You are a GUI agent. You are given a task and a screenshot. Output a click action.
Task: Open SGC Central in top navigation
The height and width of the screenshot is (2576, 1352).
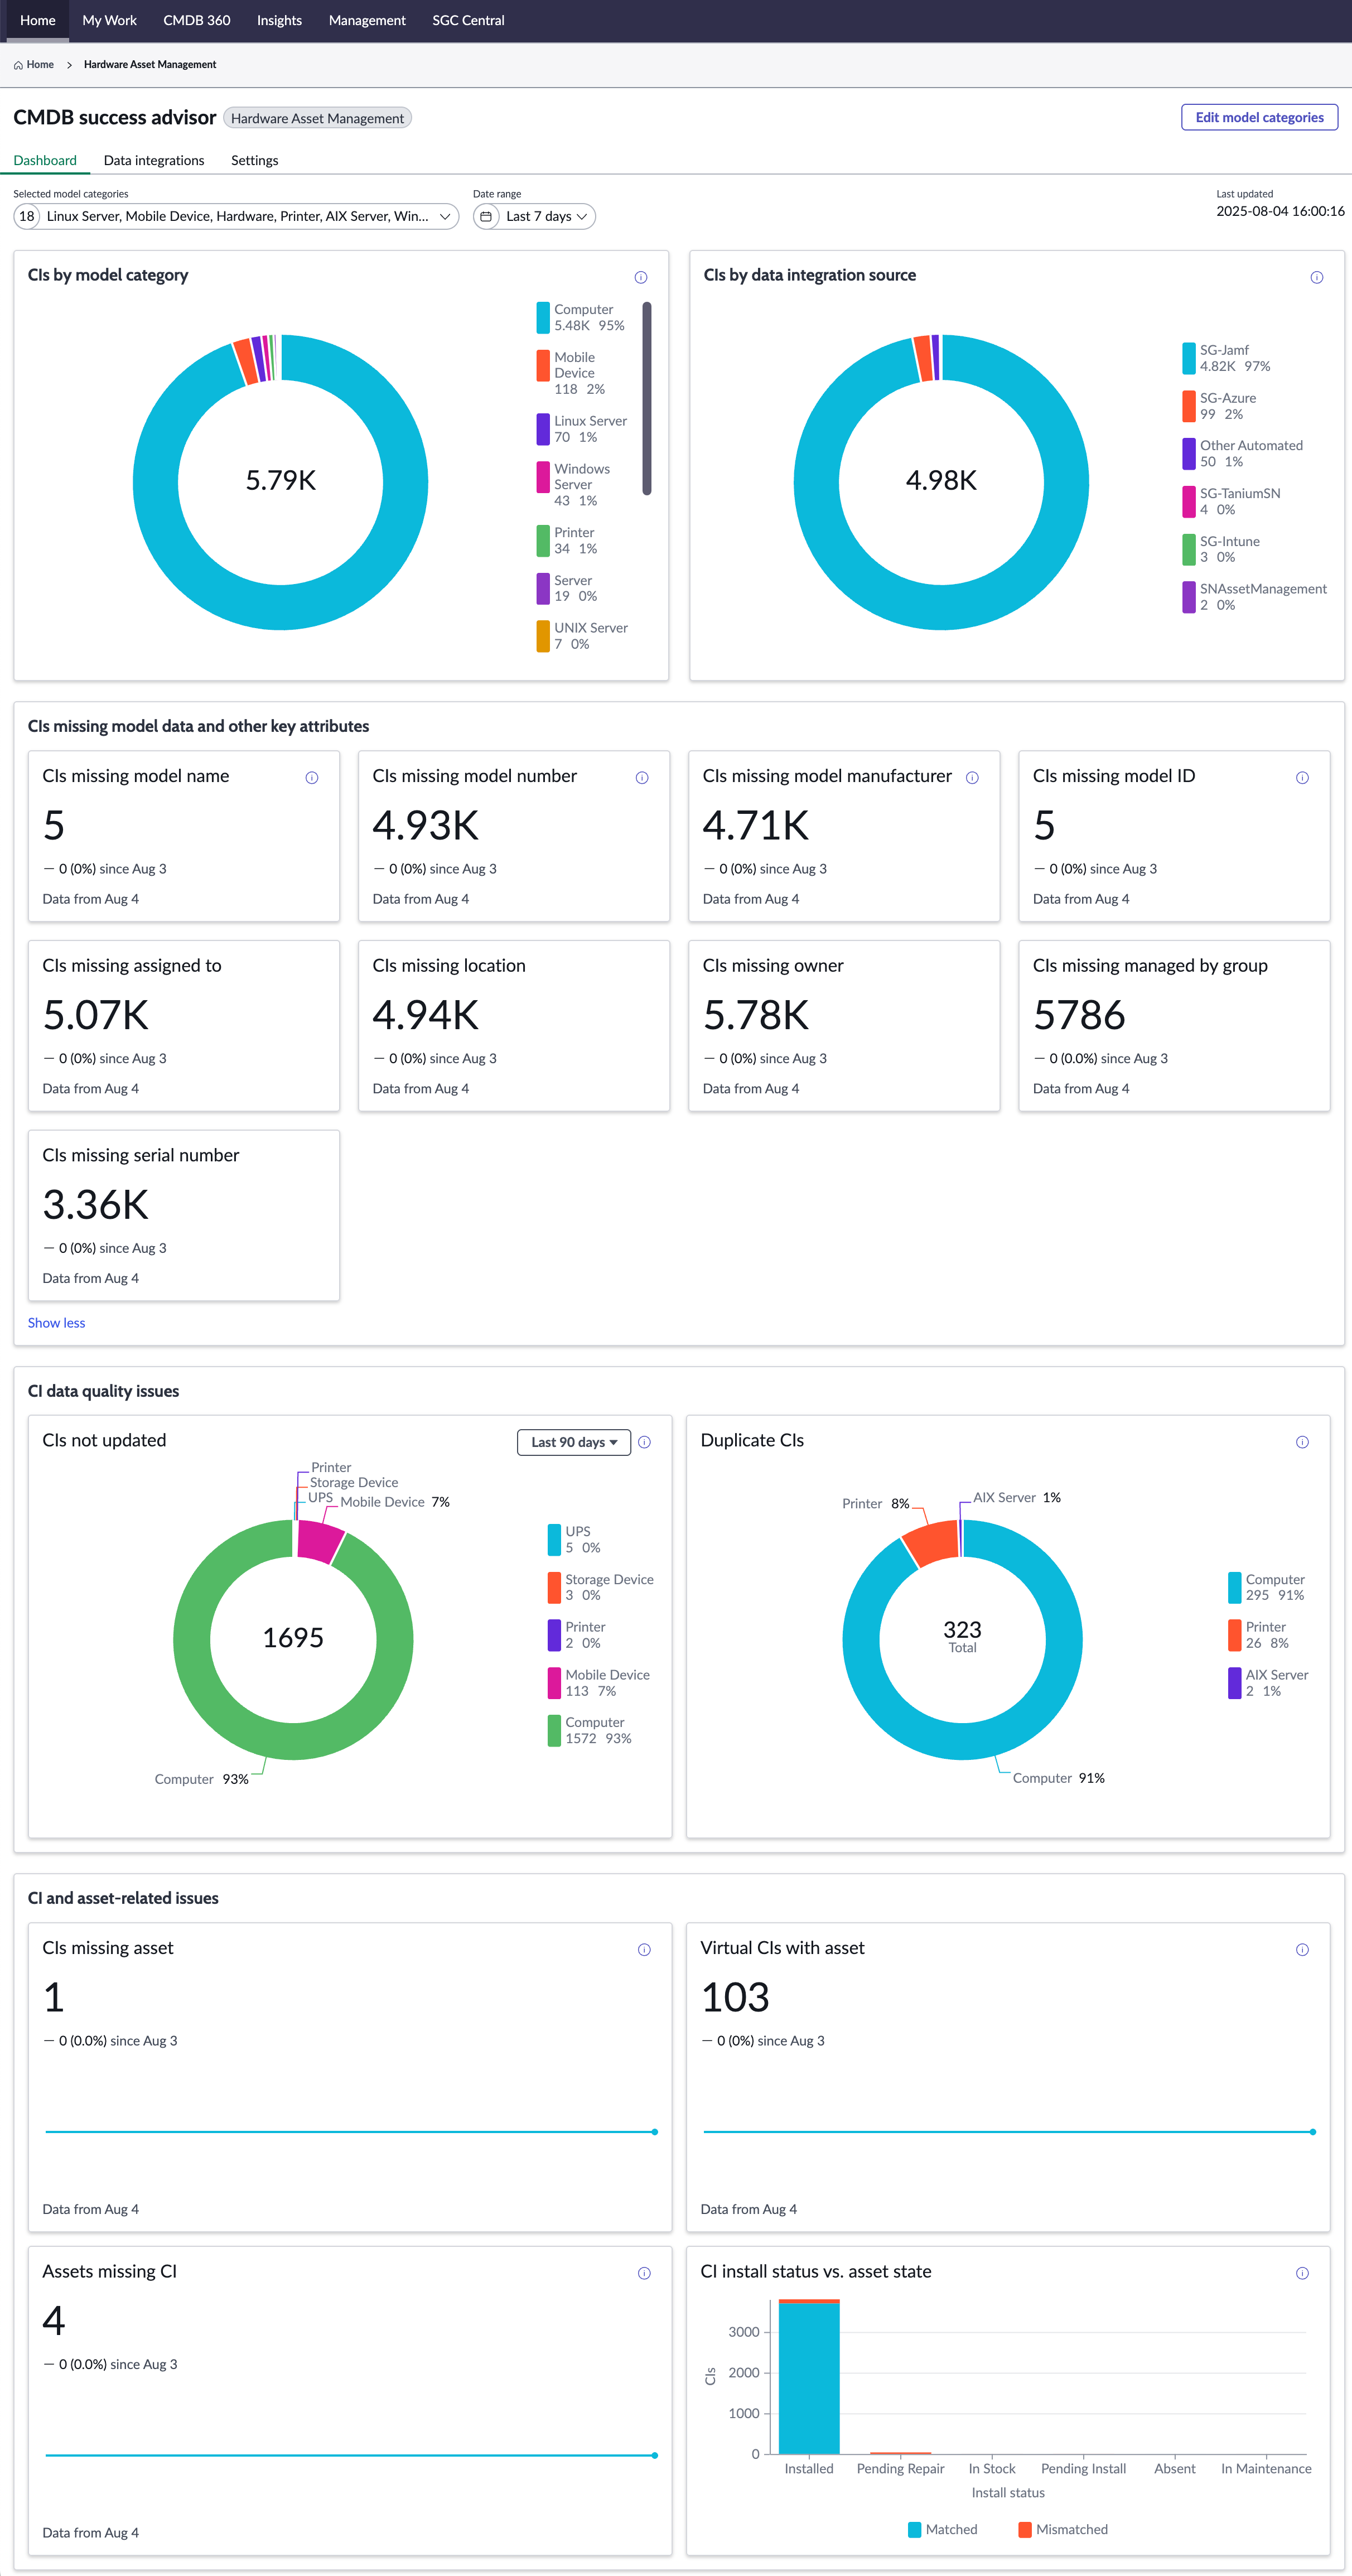point(468,20)
